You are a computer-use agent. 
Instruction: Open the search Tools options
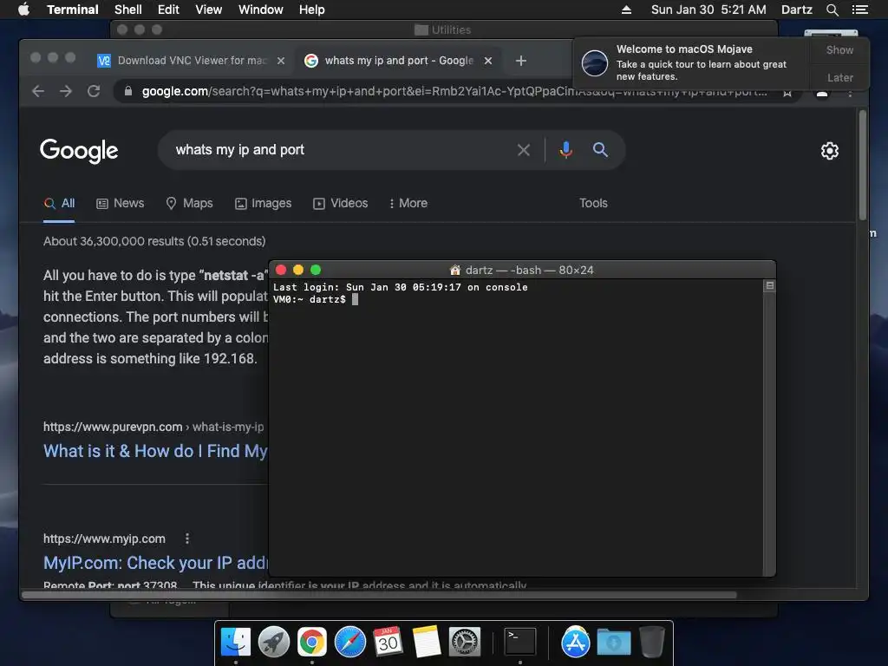[593, 203]
